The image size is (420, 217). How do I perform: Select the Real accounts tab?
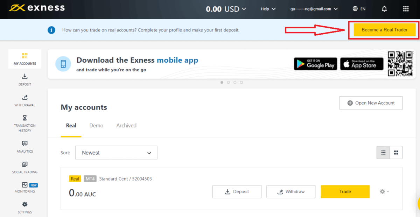click(71, 126)
